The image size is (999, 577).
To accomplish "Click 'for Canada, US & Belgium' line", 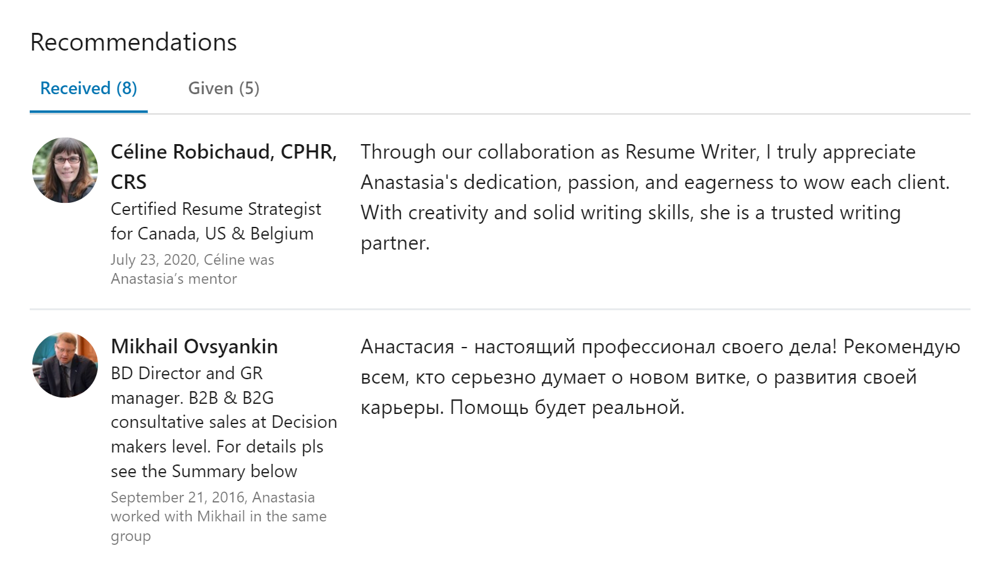I will coord(212,234).
